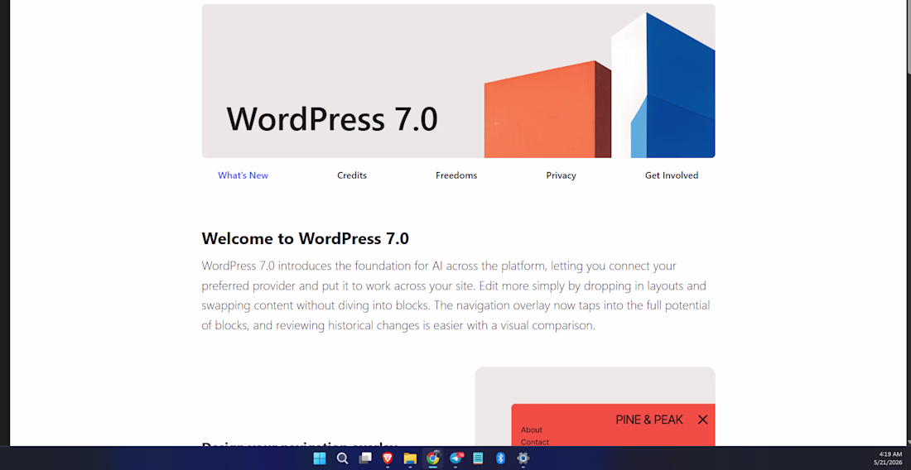Switch to Google Chrome in taskbar
911x470 pixels.
(x=432, y=458)
